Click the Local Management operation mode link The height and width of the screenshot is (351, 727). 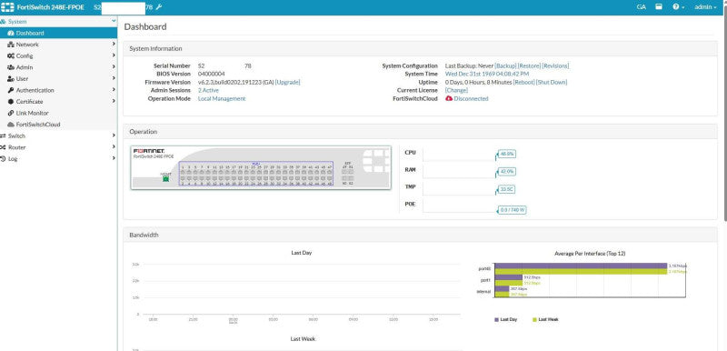(222, 99)
